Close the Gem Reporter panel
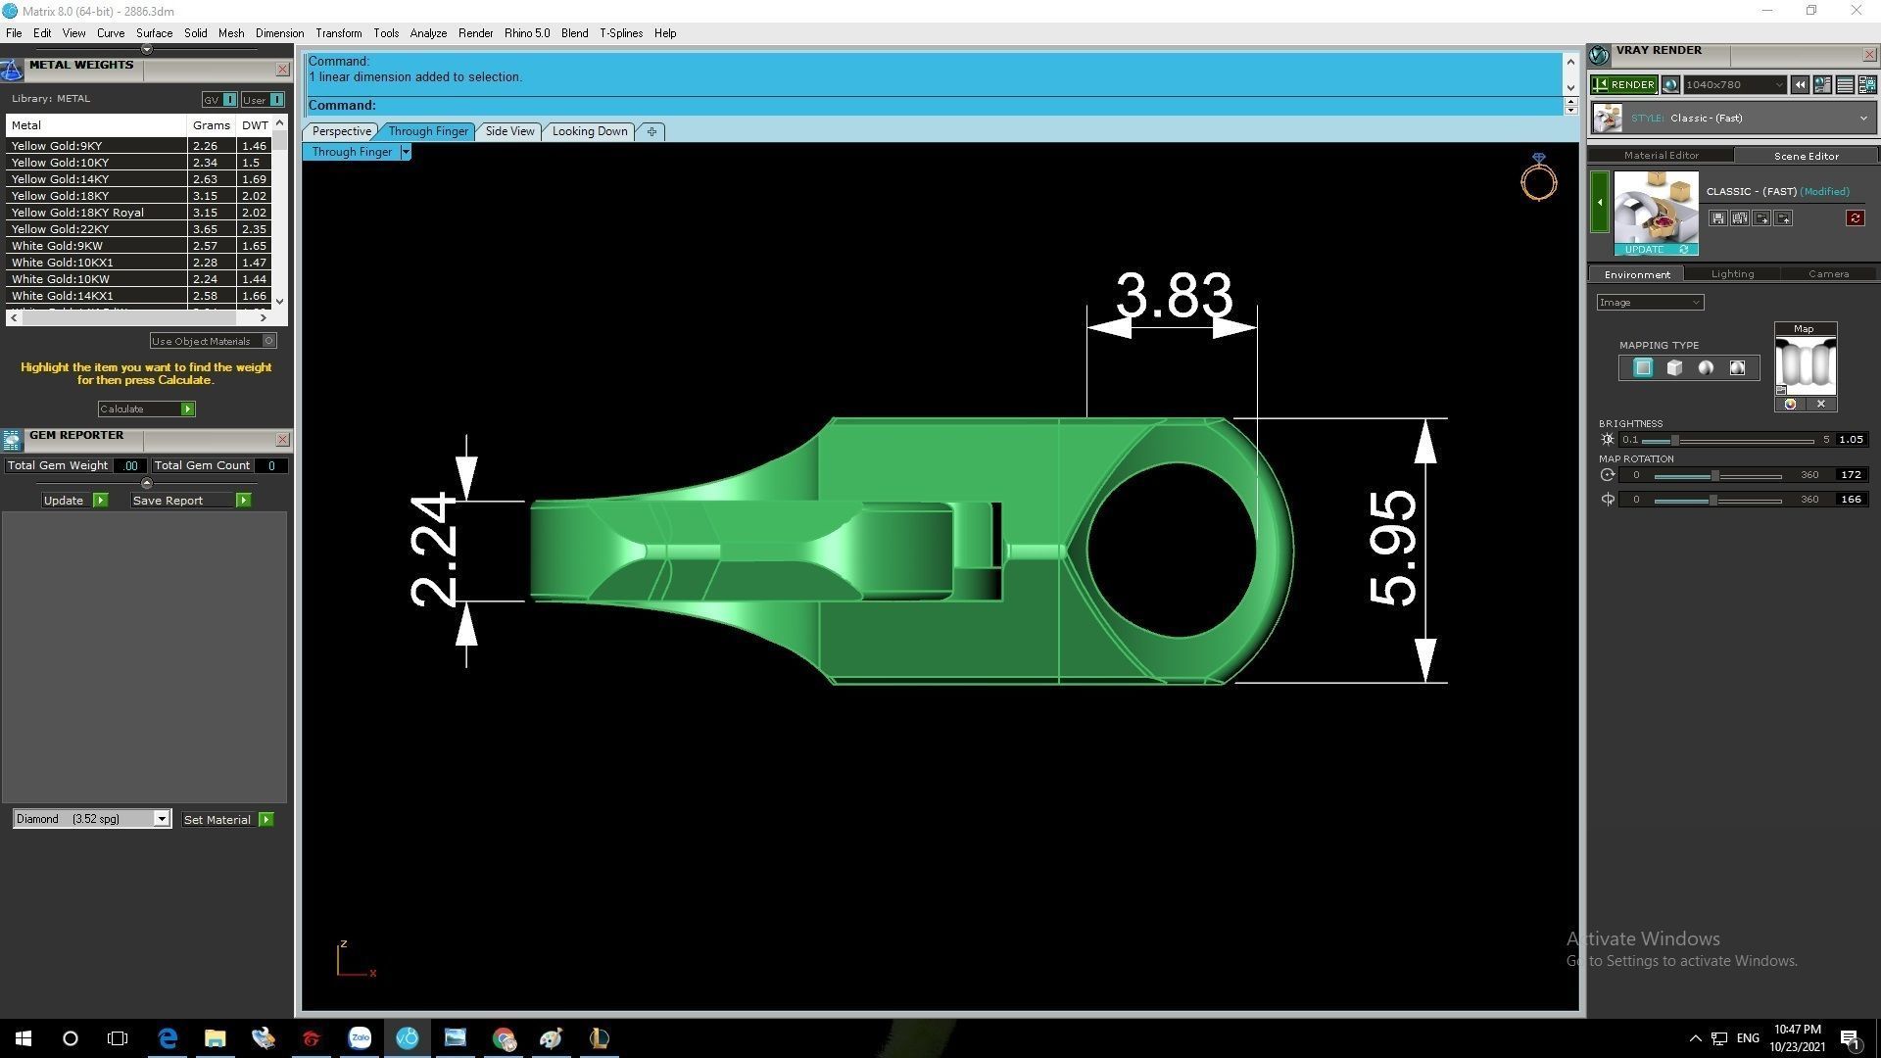The height and width of the screenshot is (1058, 1881). pos(282,439)
